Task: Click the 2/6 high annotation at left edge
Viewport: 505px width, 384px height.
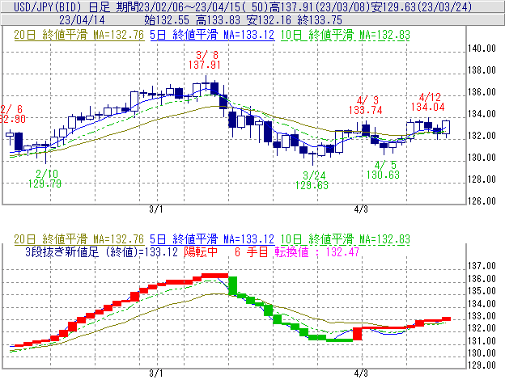Action: pos(13,114)
